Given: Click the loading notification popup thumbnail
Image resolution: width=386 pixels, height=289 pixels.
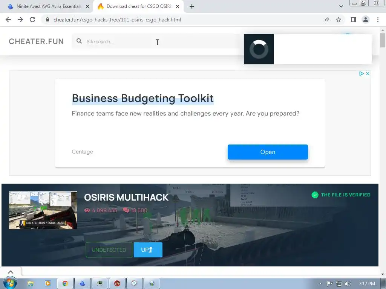Looking at the screenshot, I should 259,49.
